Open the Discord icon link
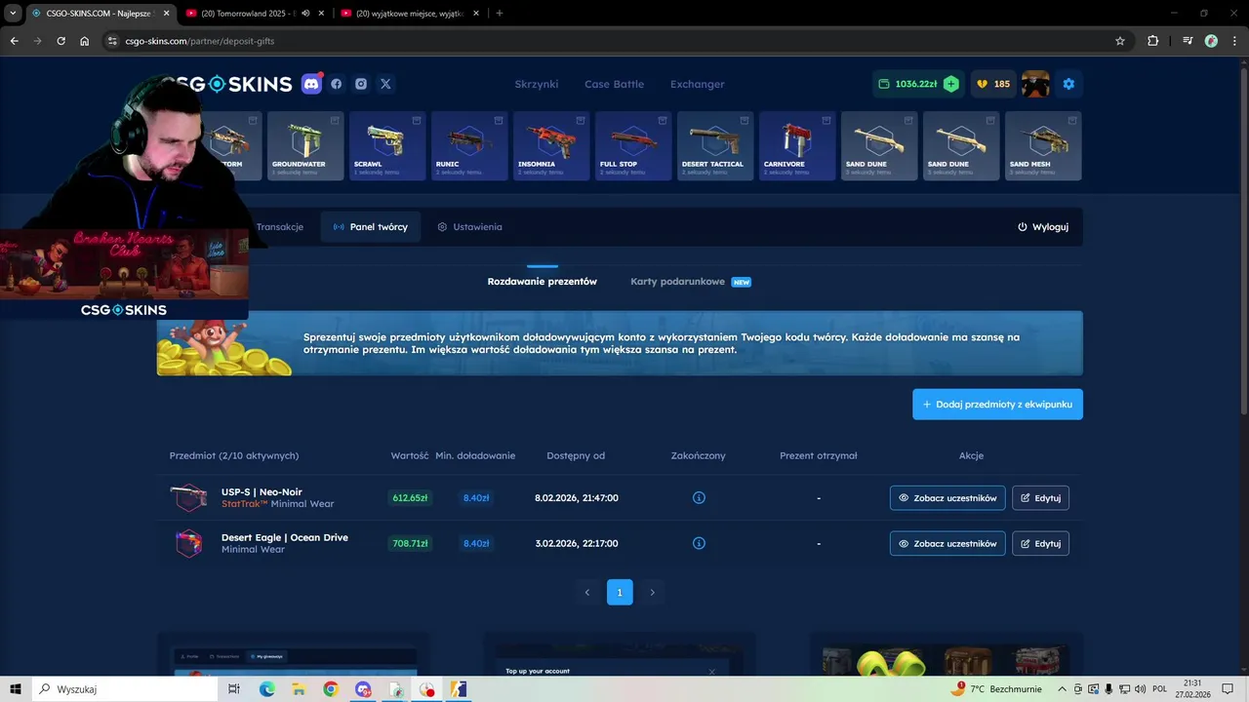 (311, 84)
